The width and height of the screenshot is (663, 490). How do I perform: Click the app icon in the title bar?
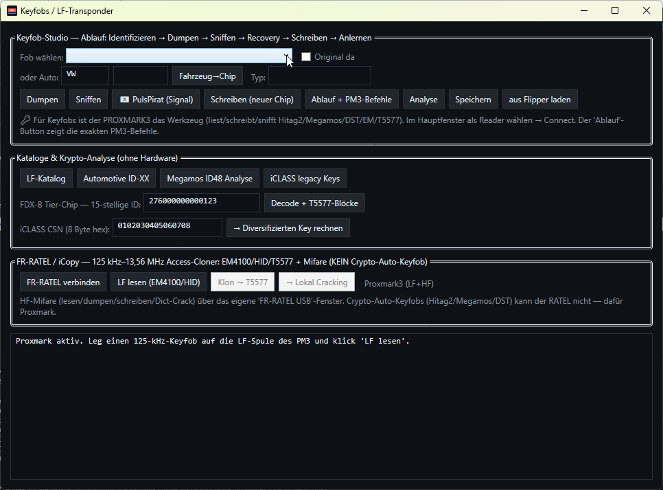tap(12, 10)
